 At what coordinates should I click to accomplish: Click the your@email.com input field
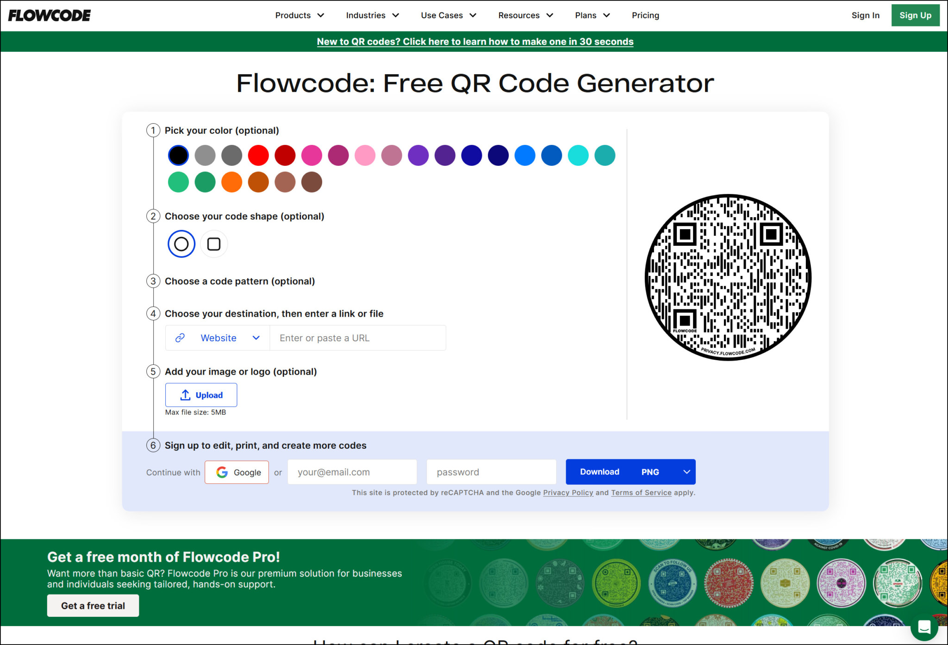(x=352, y=472)
